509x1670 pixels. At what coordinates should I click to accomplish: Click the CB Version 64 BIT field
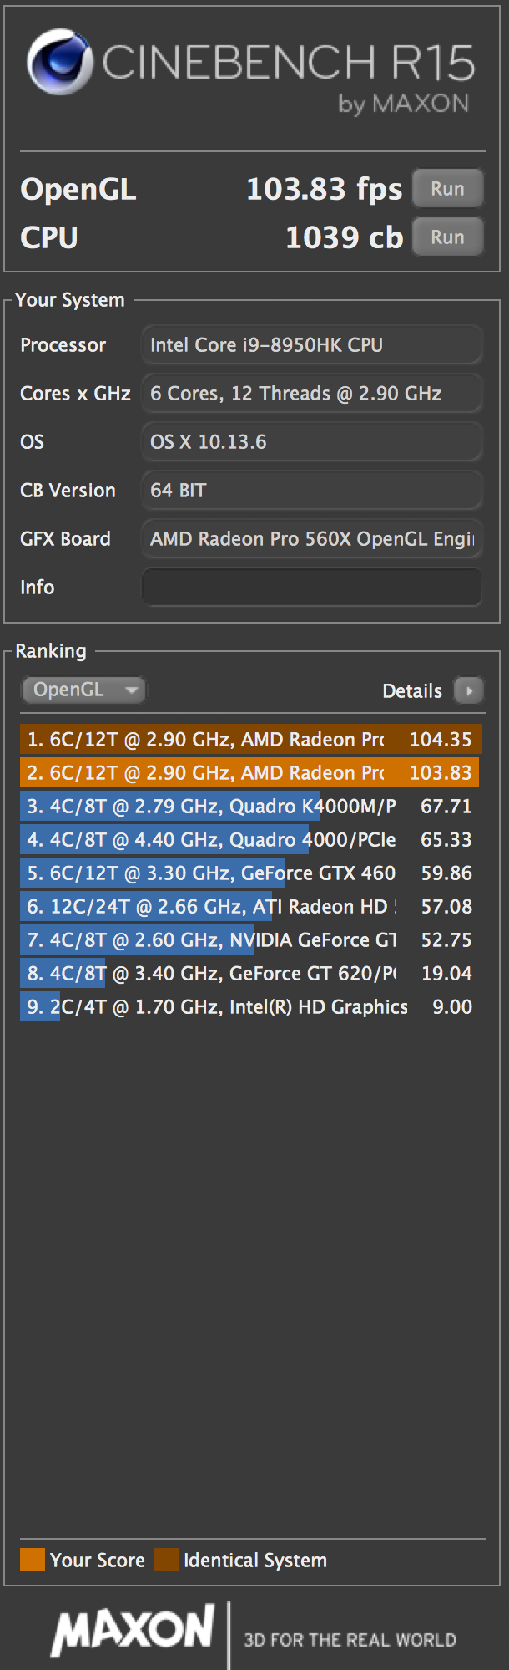[312, 490]
